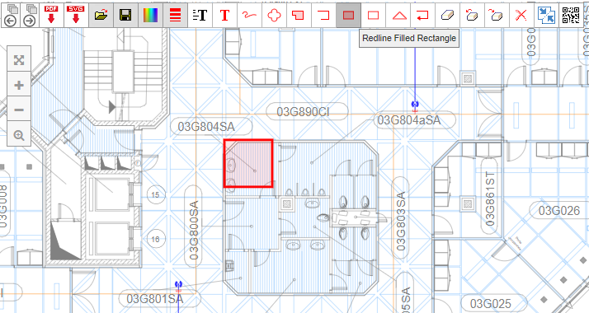Open the rainbow color picker
The height and width of the screenshot is (313, 589).
pos(150,15)
